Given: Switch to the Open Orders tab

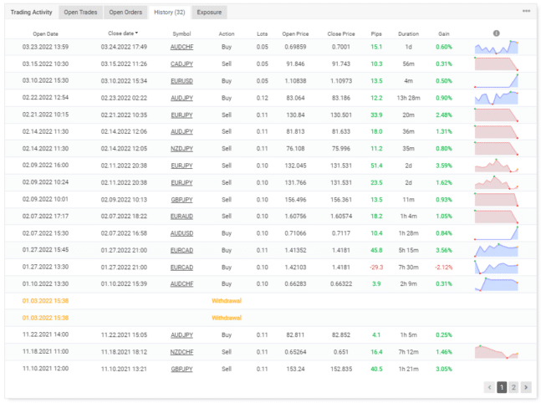Looking at the screenshot, I should (126, 13).
